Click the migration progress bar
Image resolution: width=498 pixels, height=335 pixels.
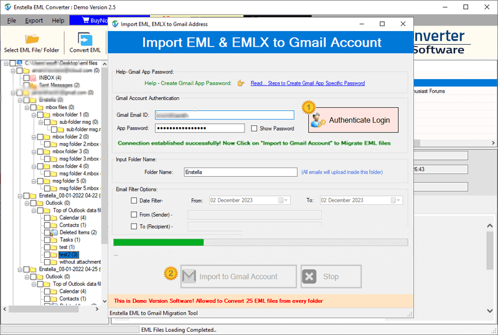click(x=260, y=242)
